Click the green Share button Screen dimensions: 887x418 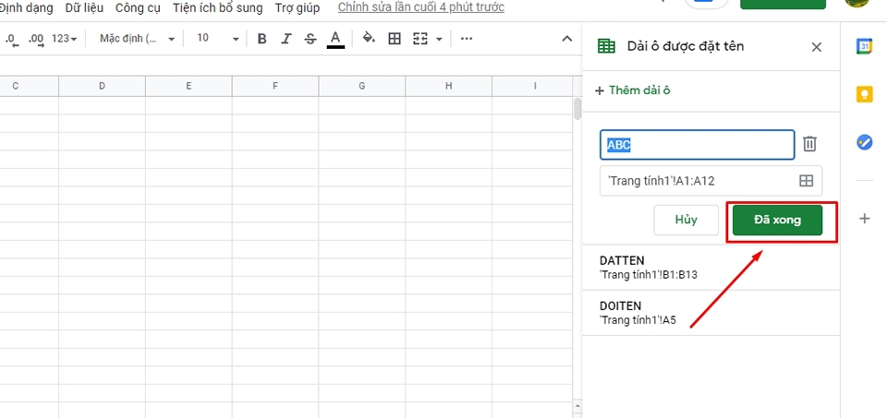tap(783, 4)
